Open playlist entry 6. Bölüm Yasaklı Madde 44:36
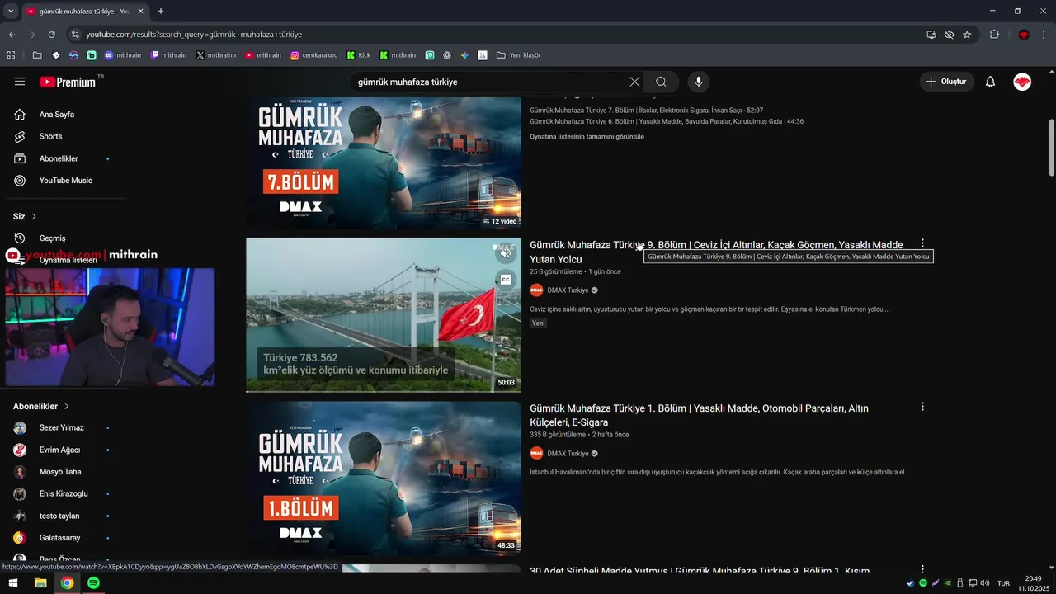 (x=667, y=121)
